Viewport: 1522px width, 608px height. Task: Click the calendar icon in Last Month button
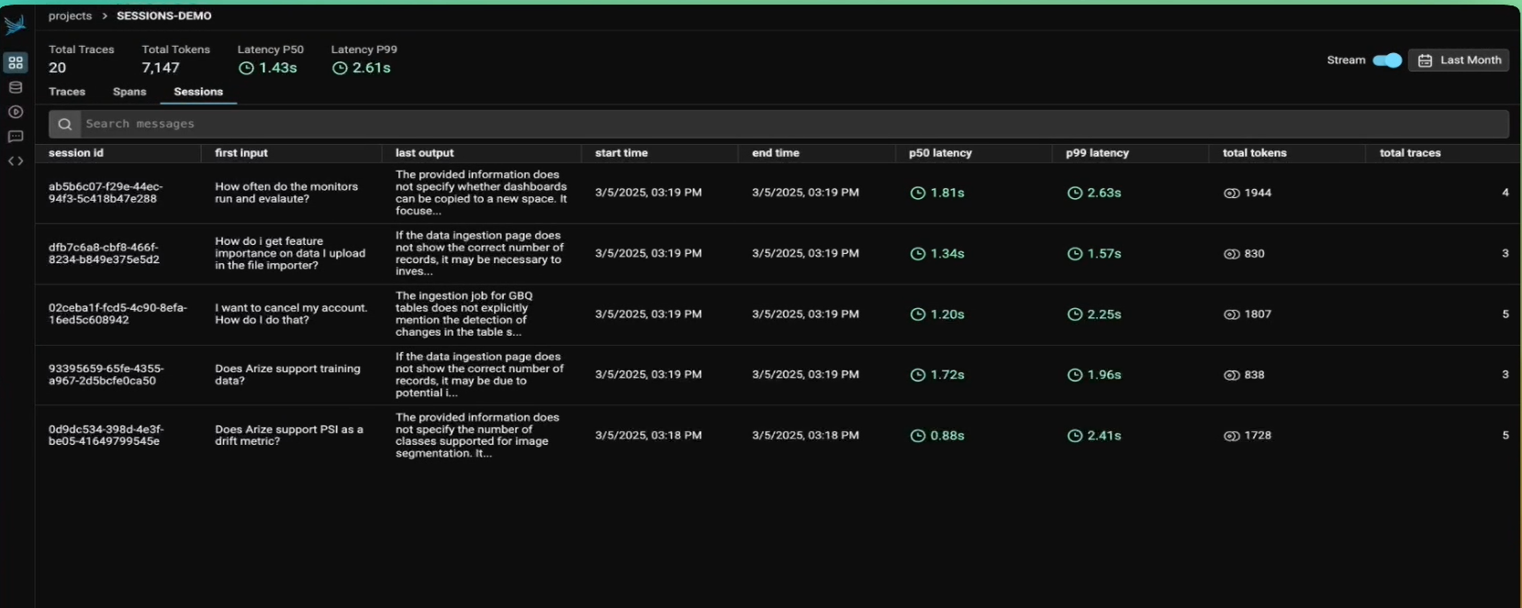[1425, 61]
